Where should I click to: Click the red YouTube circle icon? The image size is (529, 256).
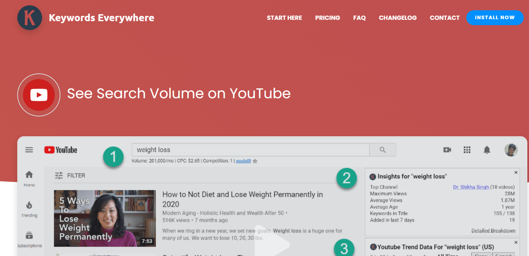click(39, 95)
